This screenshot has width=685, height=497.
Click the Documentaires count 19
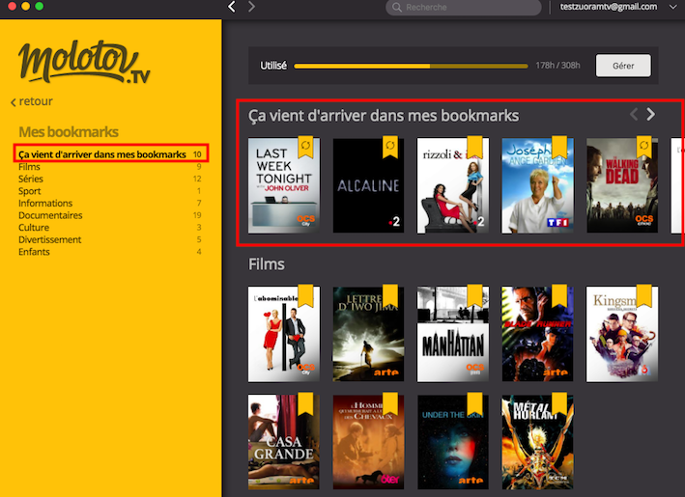197,215
